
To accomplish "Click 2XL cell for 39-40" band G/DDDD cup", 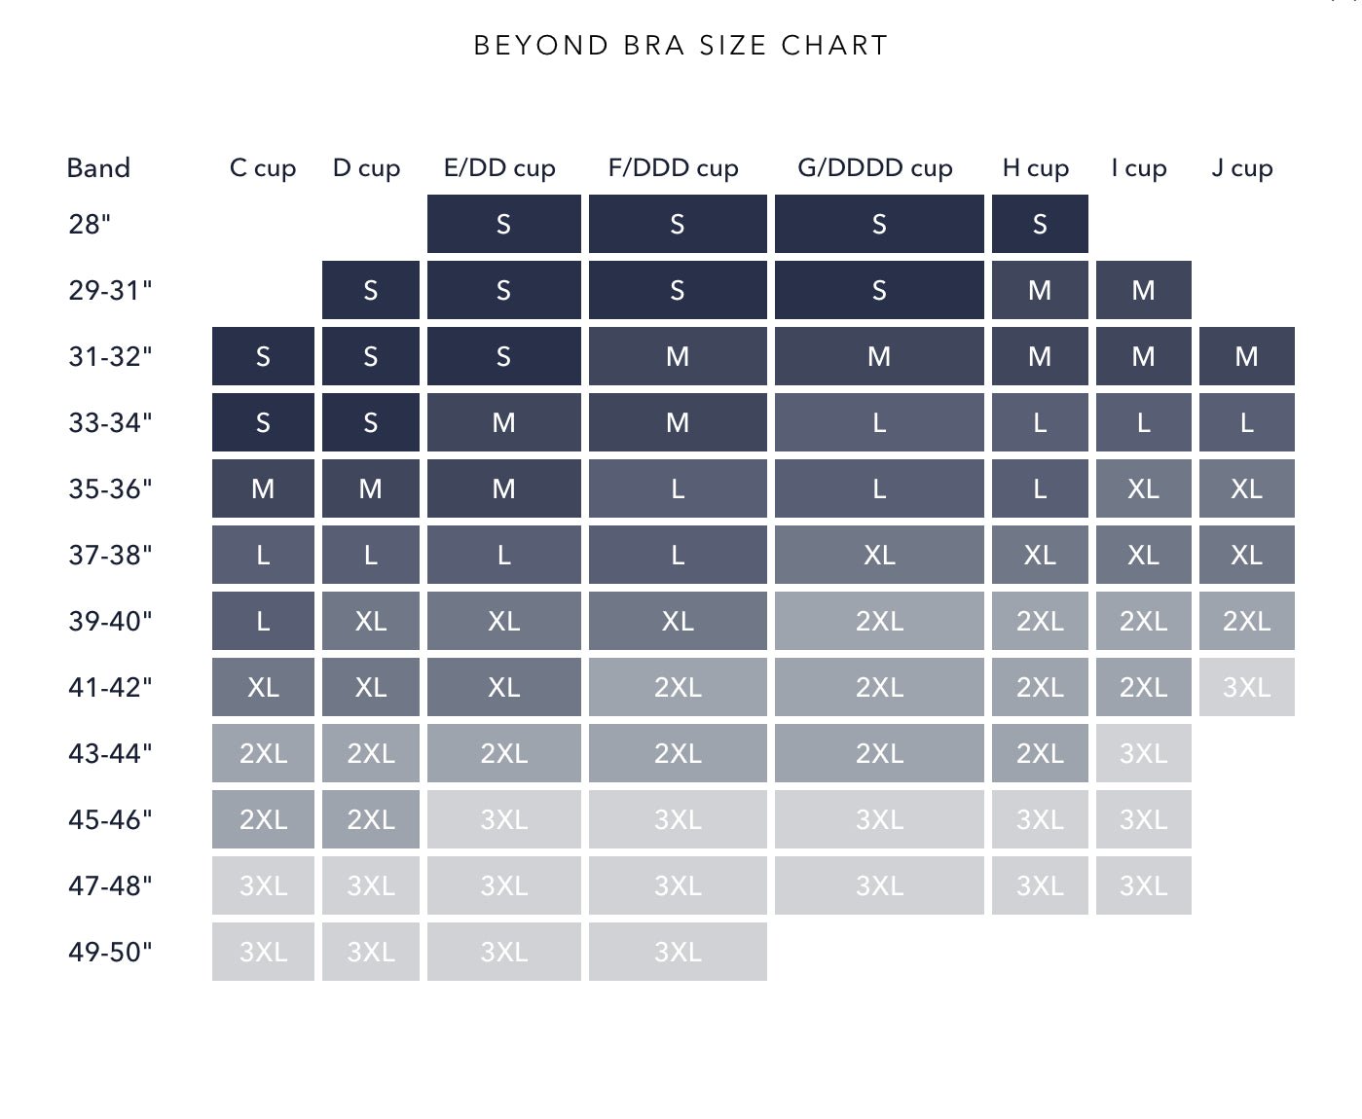I will pos(879,622).
